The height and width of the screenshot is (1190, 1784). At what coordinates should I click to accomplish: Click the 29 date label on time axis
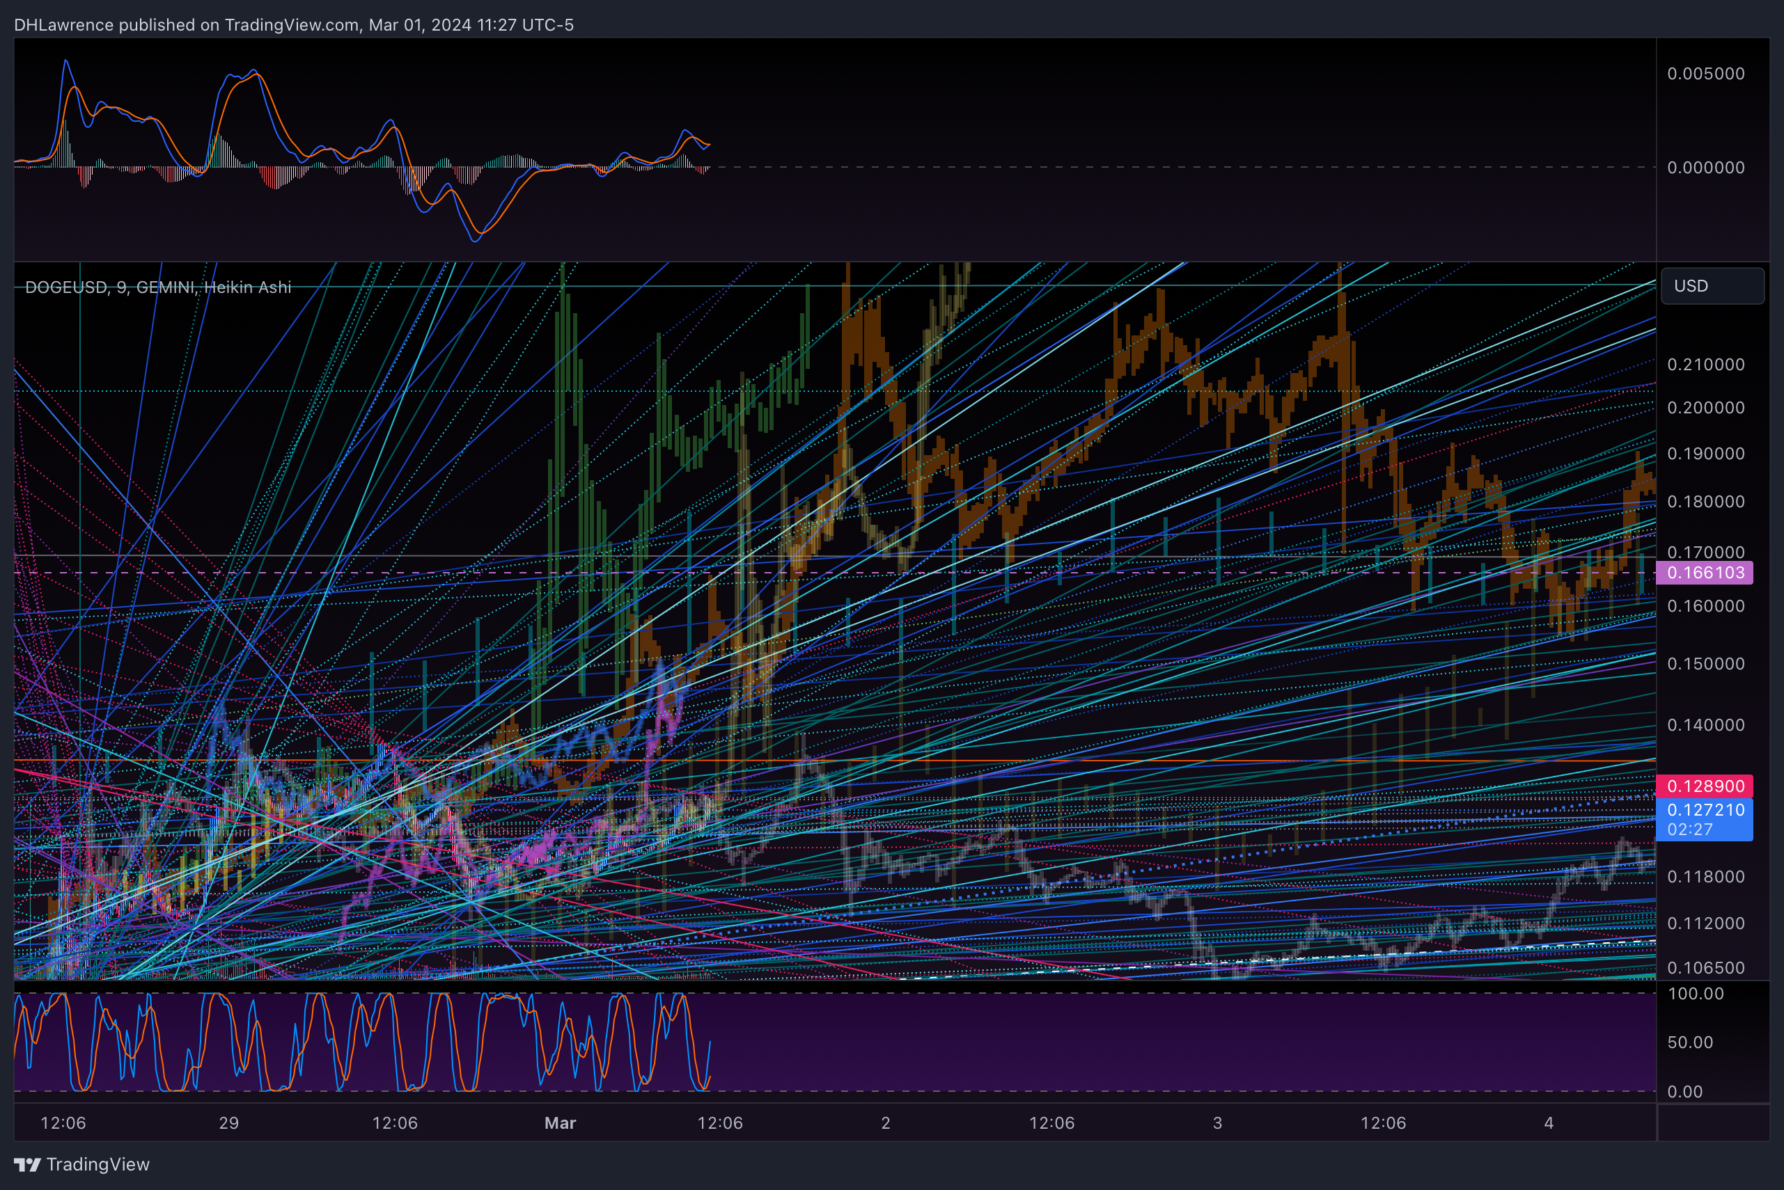pyautogui.click(x=228, y=1123)
